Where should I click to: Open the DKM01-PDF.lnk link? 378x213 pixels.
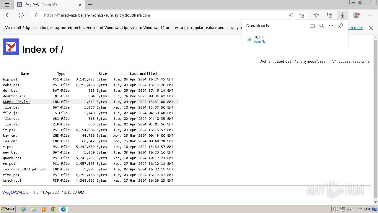coord(16,102)
